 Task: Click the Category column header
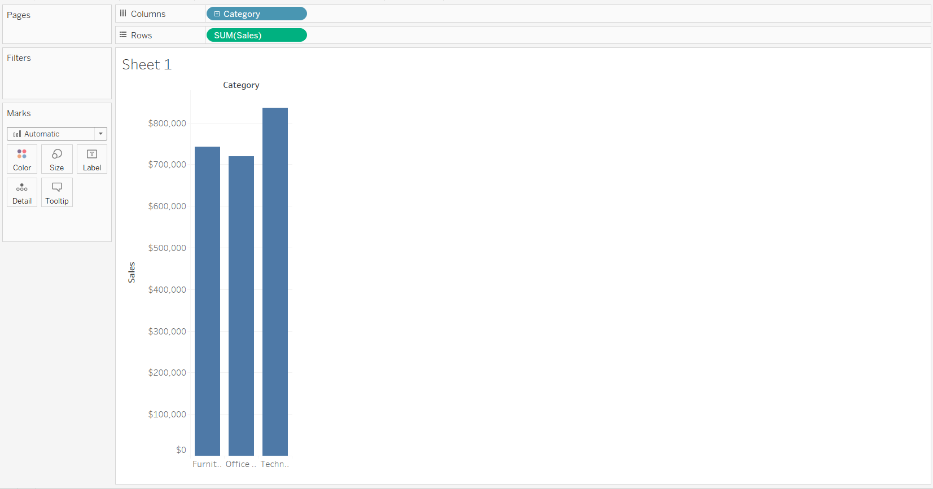241,85
